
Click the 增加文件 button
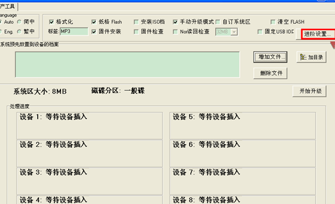(270, 57)
